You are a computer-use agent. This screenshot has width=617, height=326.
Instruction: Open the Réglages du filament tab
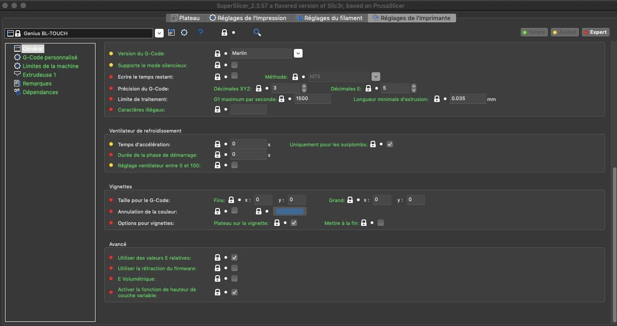(329, 18)
